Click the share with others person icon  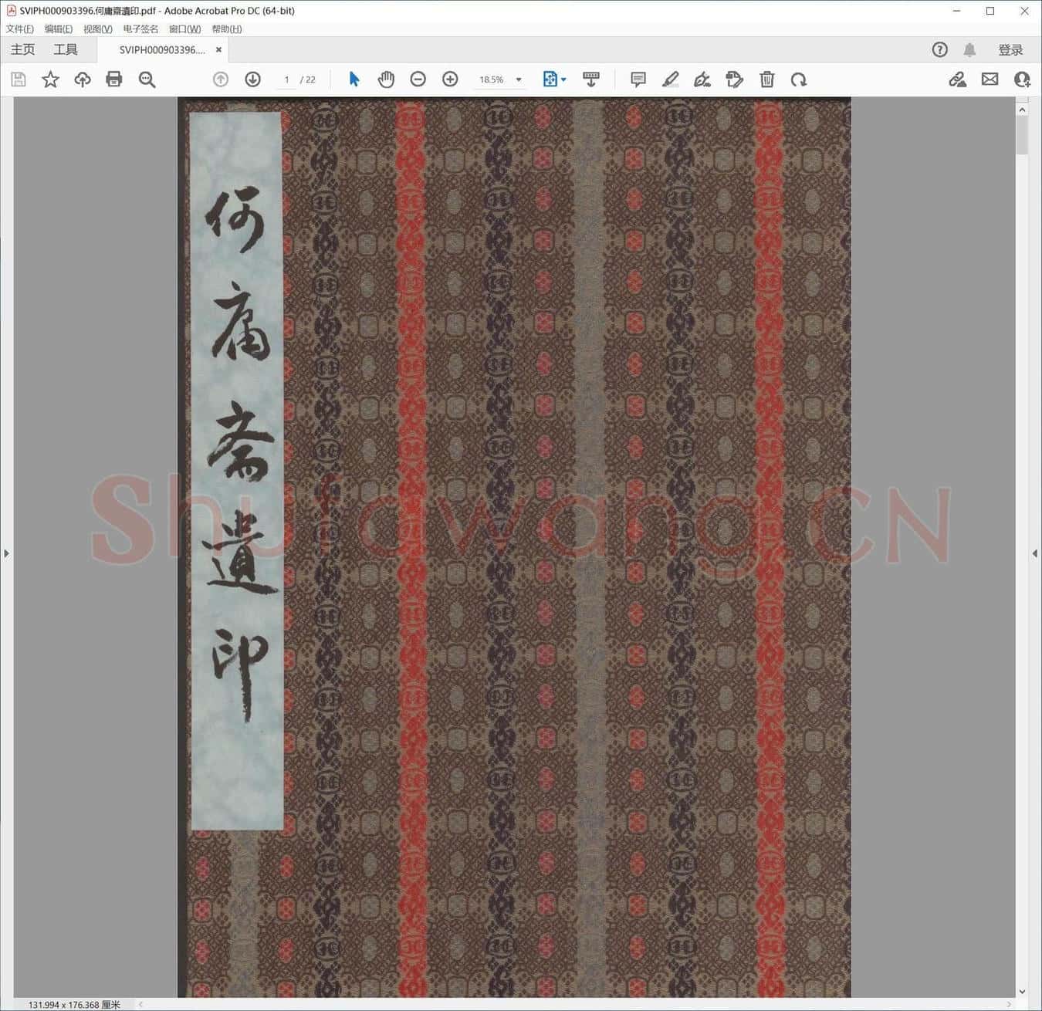tap(1022, 79)
